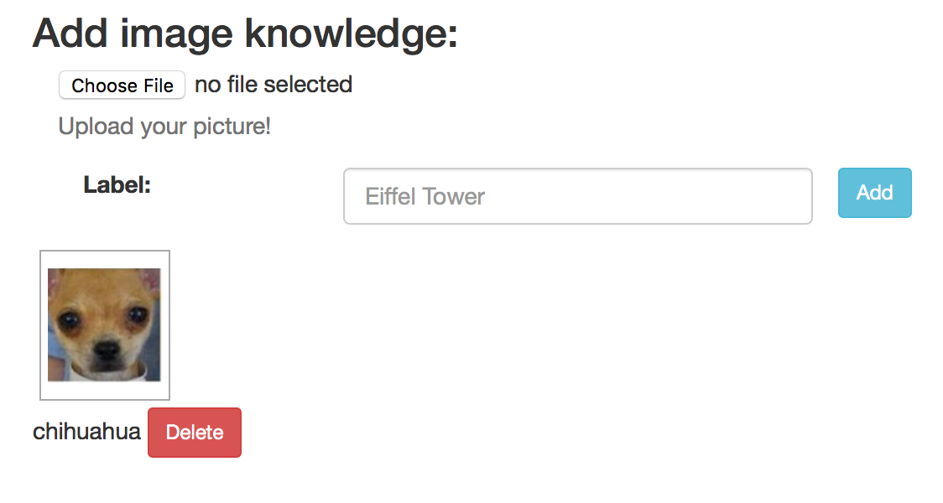Viewport: 943px width, 503px height.
Task: Click the 'Add image knowledge:' heading
Action: click(x=245, y=34)
